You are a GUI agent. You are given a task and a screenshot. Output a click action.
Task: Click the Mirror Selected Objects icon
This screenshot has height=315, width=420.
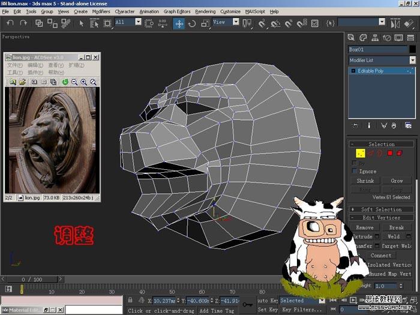point(395,23)
